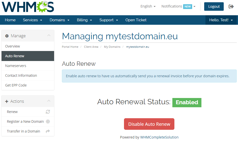Select Contact Information in sidebar
238x156 pixels.
pyautogui.click(x=28, y=75)
